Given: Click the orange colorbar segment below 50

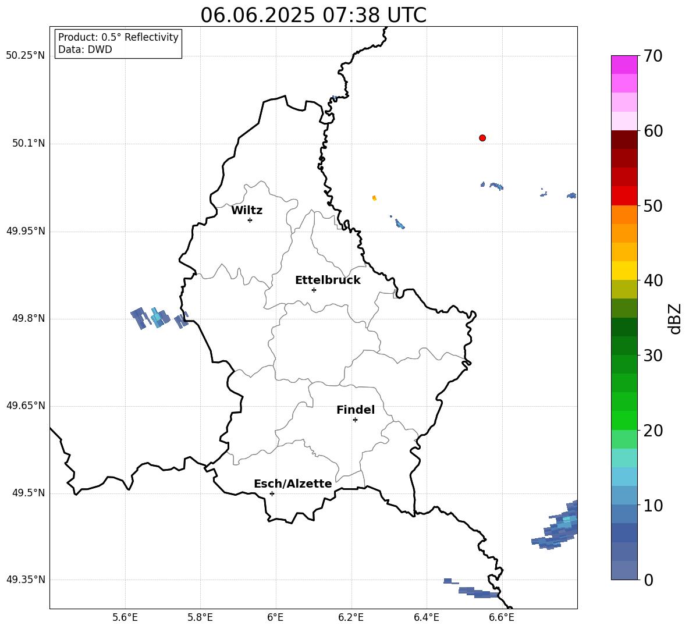Looking at the screenshot, I should tap(624, 214).
